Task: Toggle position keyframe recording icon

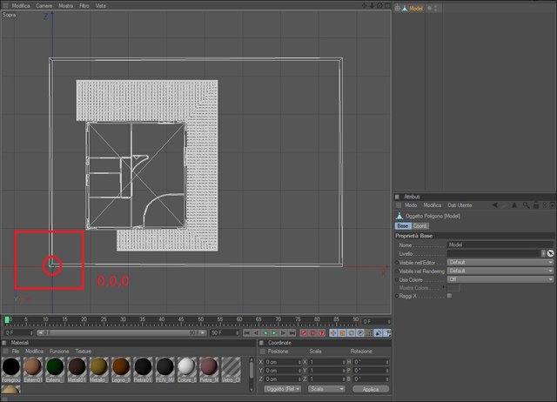Action: [333, 332]
